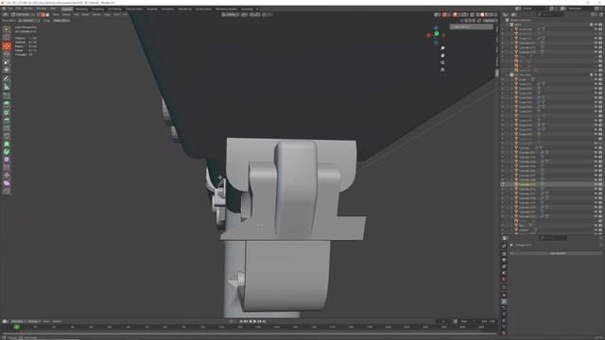Collapse the first collection in outliner
This screenshot has width=605, height=340.
[x=508, y=25]
